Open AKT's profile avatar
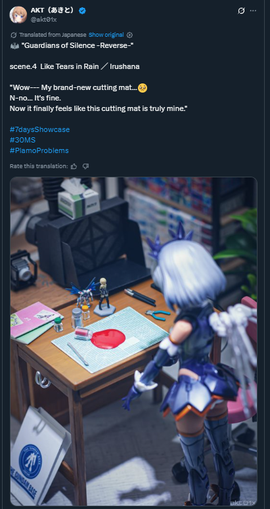 tap(18, 14)
